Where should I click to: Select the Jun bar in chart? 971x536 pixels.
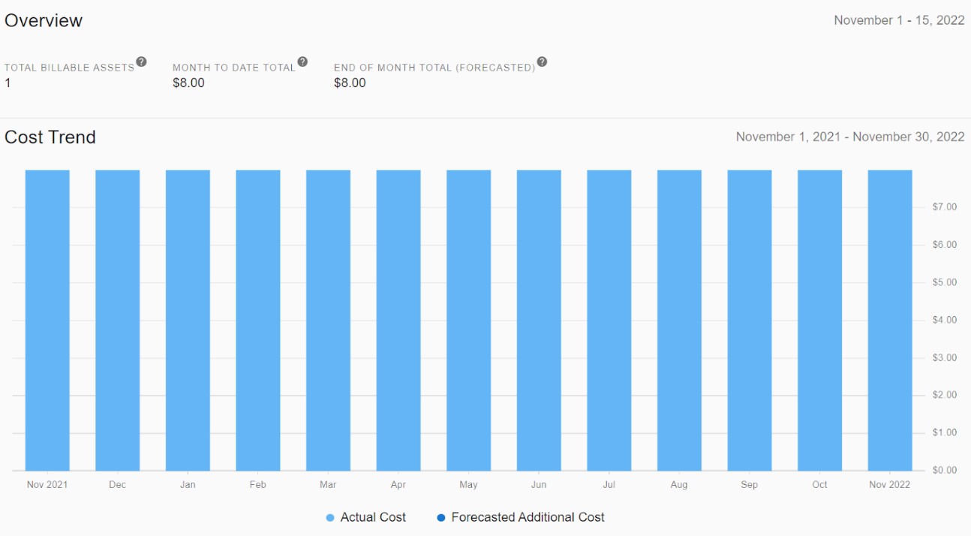point(539,321)
